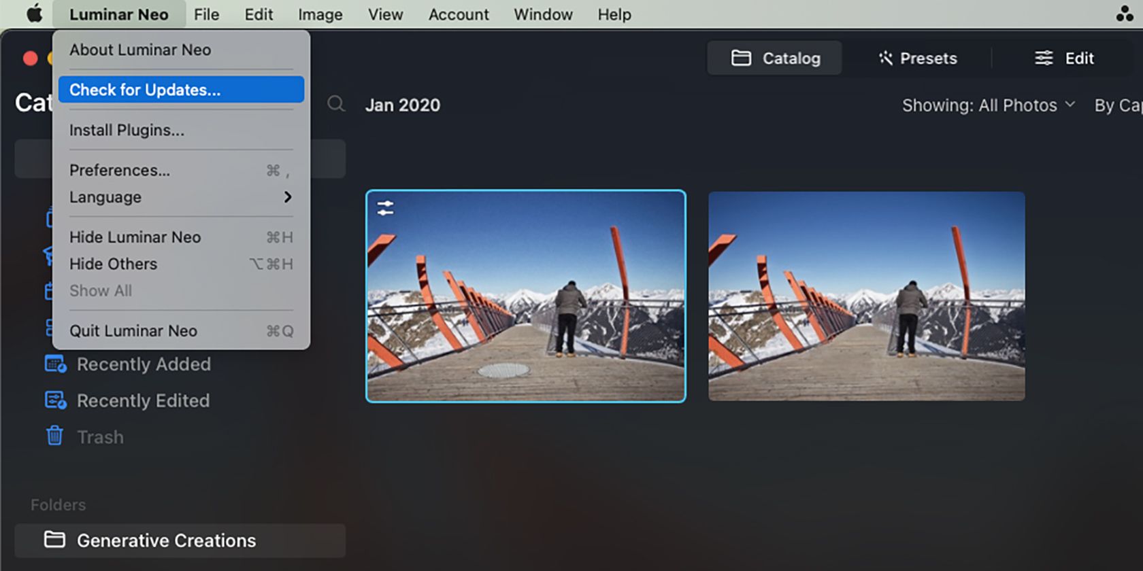The width and height of the screenshot is (1143, 571).
Task: Choose Hide Others
Action: (181, 264)
